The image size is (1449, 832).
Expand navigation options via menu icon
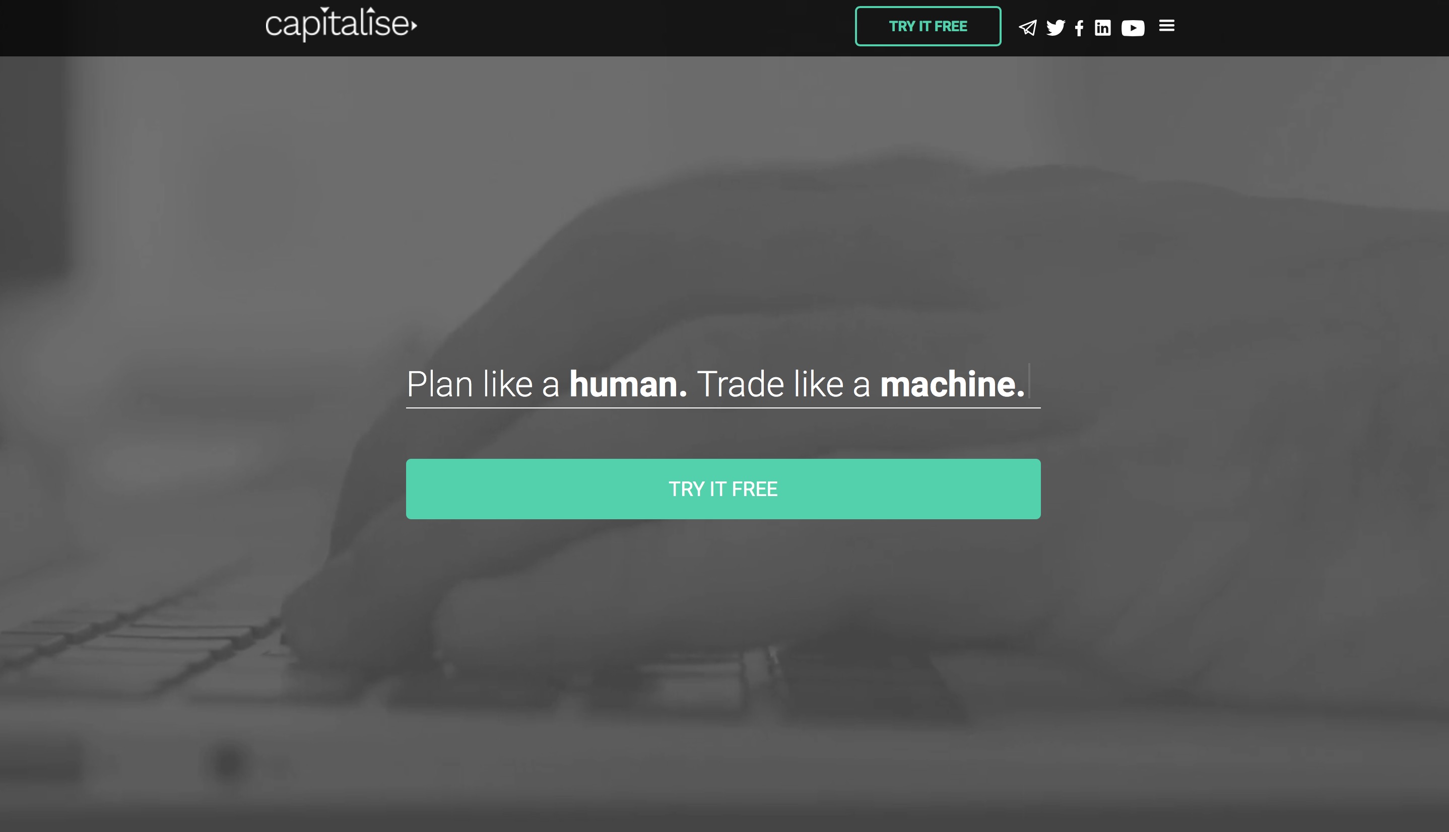pos(1166,26)
